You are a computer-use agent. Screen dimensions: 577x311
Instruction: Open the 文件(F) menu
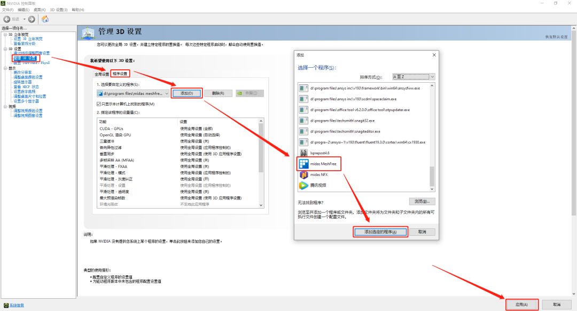click(7, 10)
